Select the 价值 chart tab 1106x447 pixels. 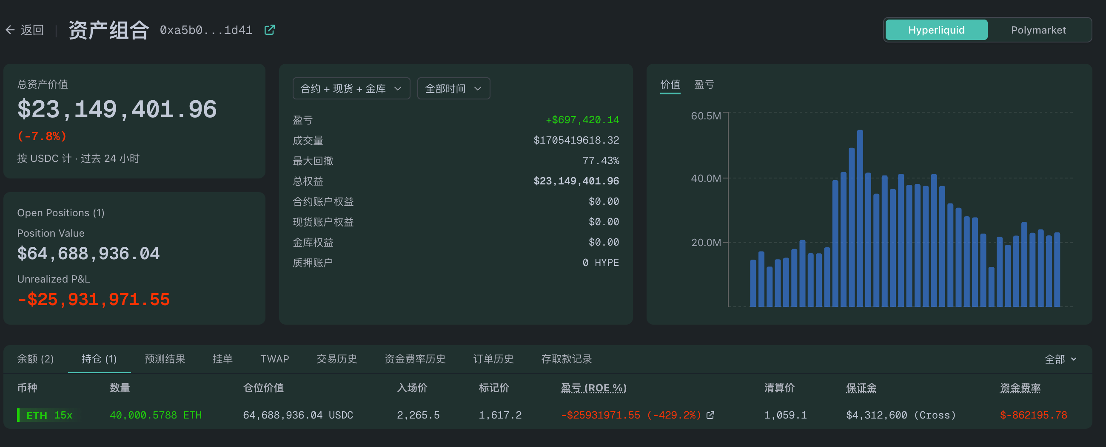[670, 84]
